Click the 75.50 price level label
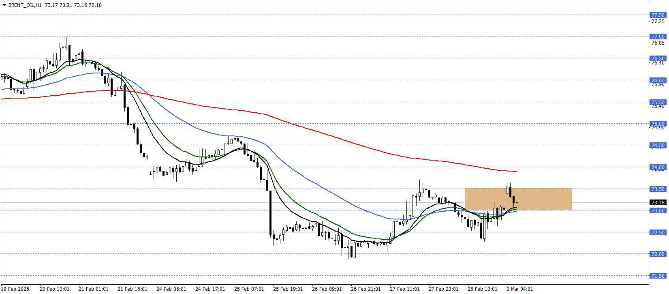 [x=658, y=102]
